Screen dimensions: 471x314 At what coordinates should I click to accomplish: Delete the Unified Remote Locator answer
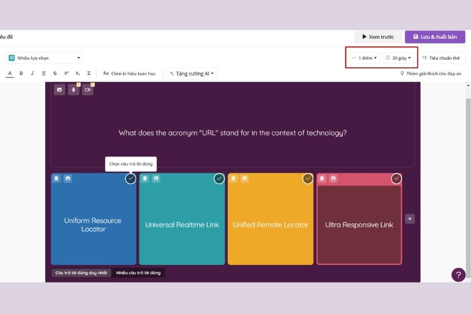[234, 178]
